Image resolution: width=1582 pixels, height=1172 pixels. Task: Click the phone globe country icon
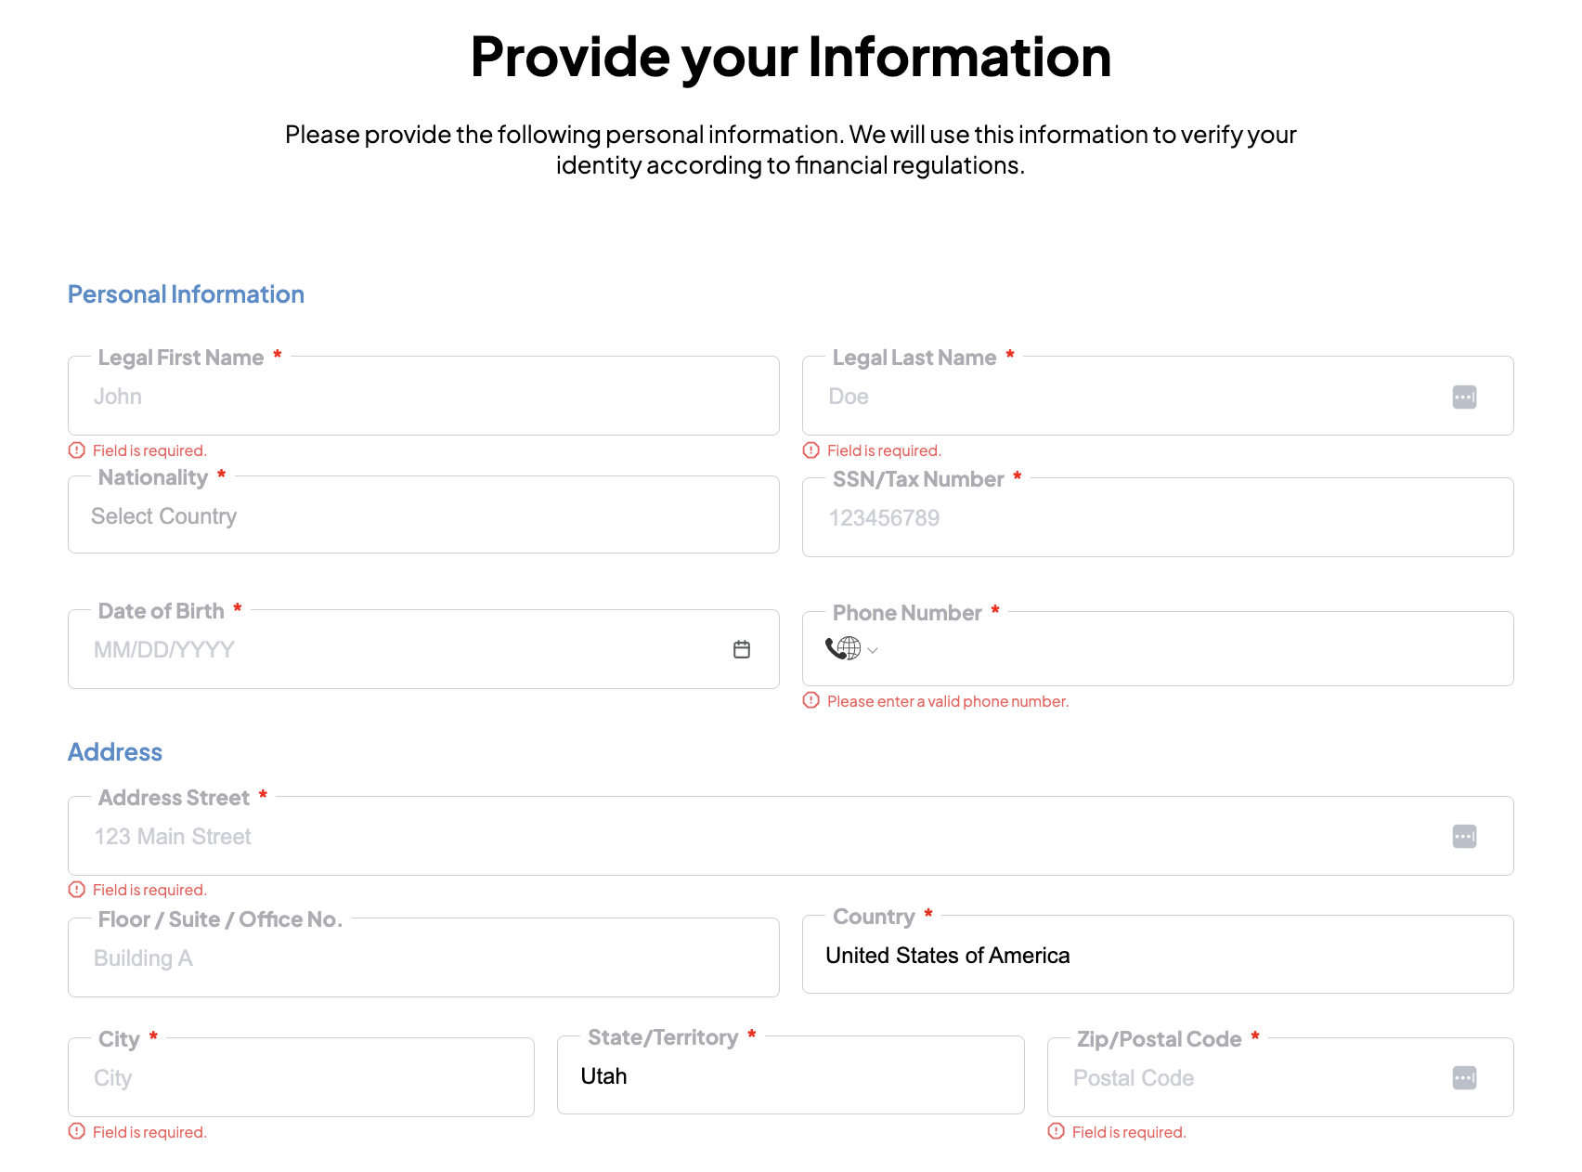point(843,648)
